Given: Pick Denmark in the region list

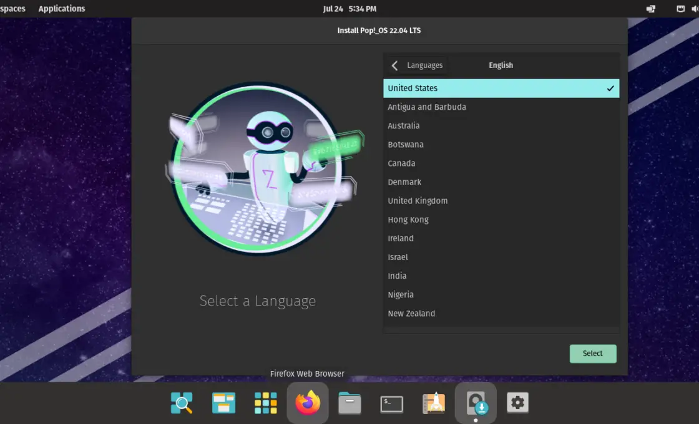Looking at the screenshot, I should pyautogui.click(x=501, y=181).
